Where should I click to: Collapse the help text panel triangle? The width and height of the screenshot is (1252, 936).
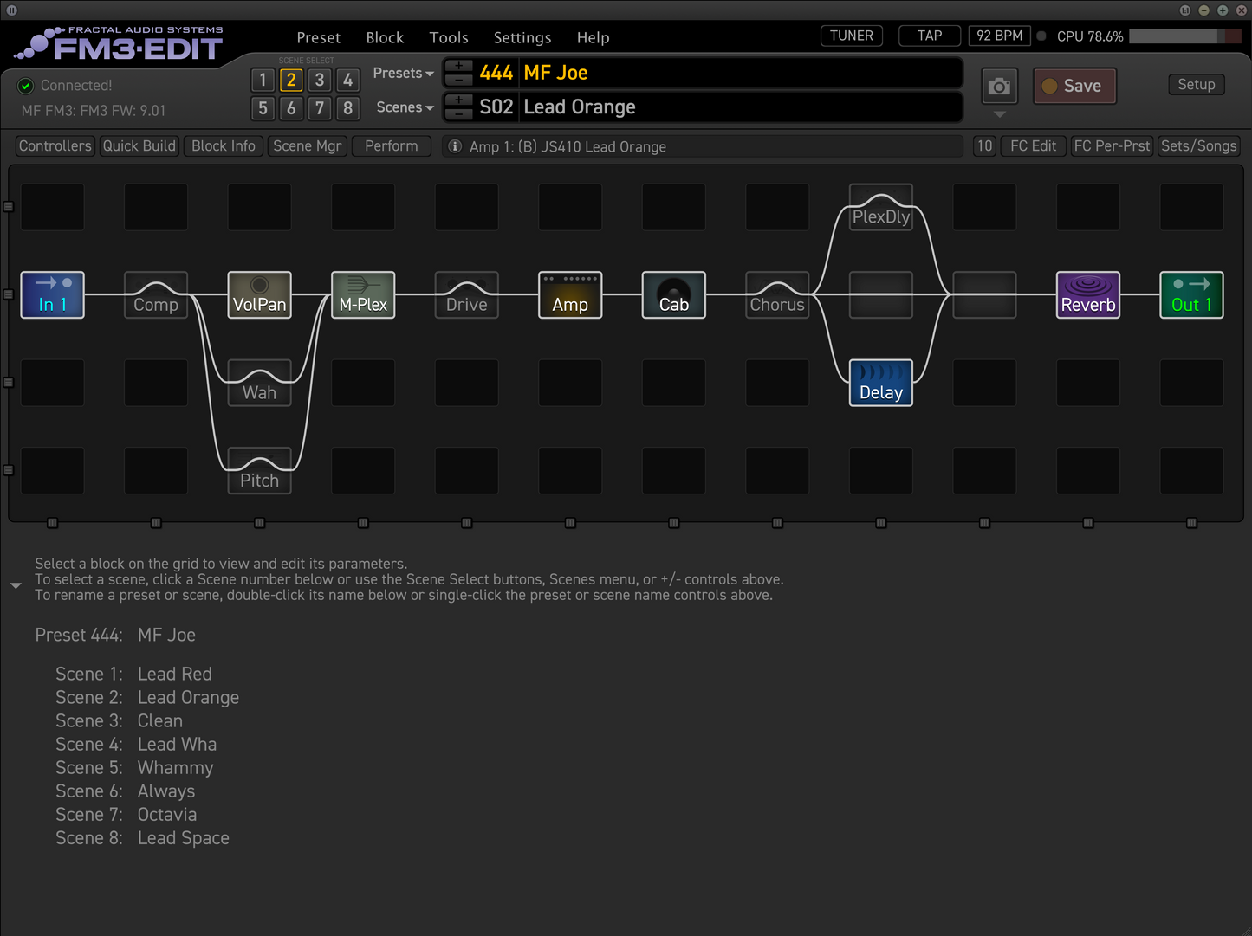[x=16, y=586]
